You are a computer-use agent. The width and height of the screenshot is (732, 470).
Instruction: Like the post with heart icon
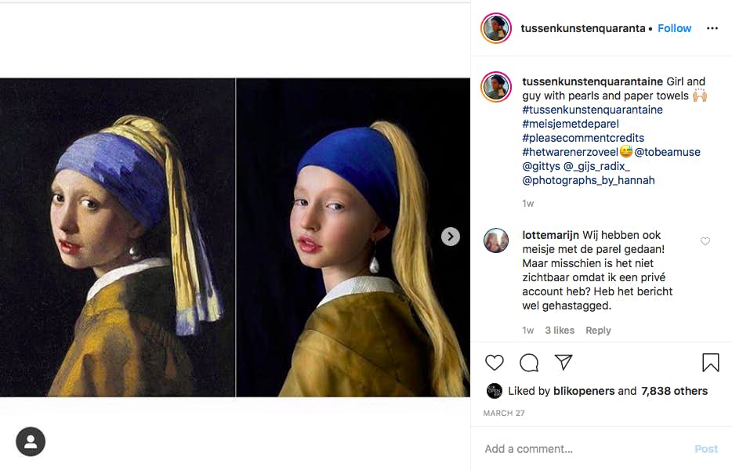pos(495,363)
